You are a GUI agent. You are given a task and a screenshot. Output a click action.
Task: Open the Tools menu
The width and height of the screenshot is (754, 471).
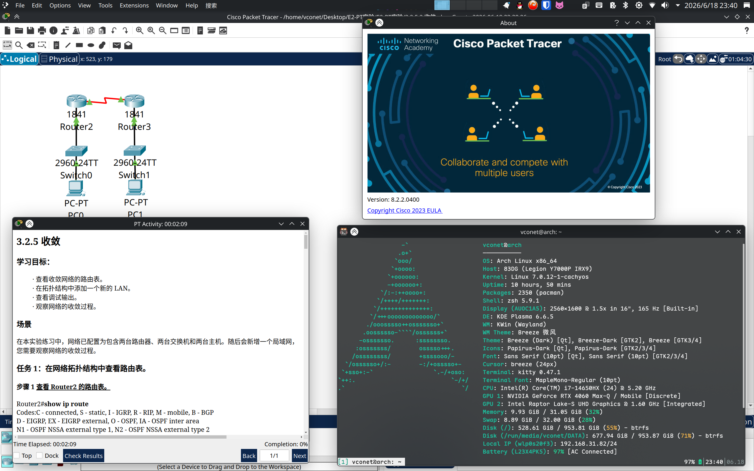pyautogui.click(x=105, y=5)
